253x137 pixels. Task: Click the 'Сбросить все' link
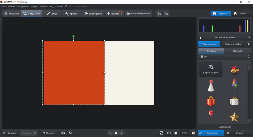[224, 127]
